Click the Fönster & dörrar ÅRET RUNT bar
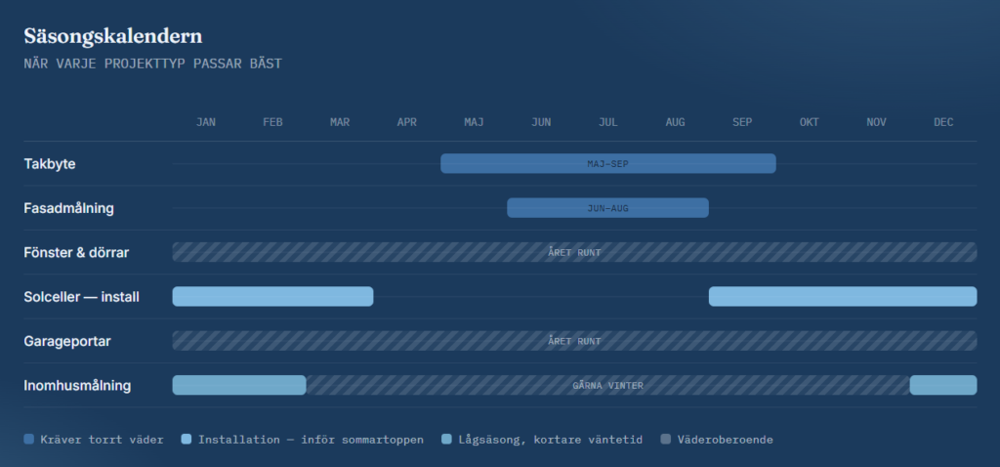The image size is (1000, 467). pyautogui.click(x=574, y=252)
